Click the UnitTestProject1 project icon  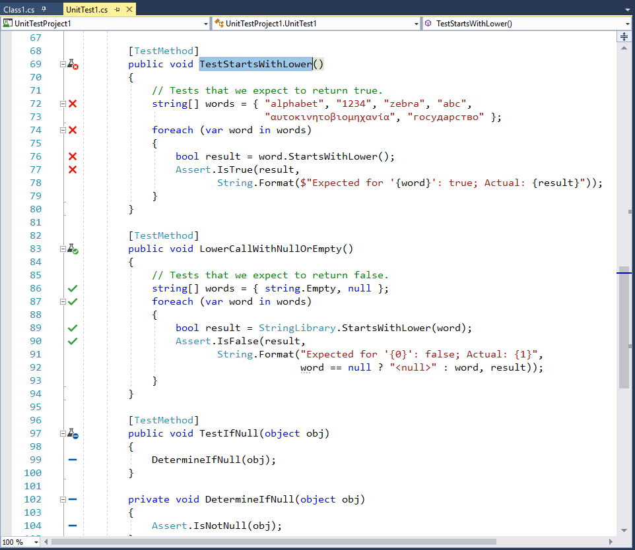pyautogui.click(x=7, y=24)
